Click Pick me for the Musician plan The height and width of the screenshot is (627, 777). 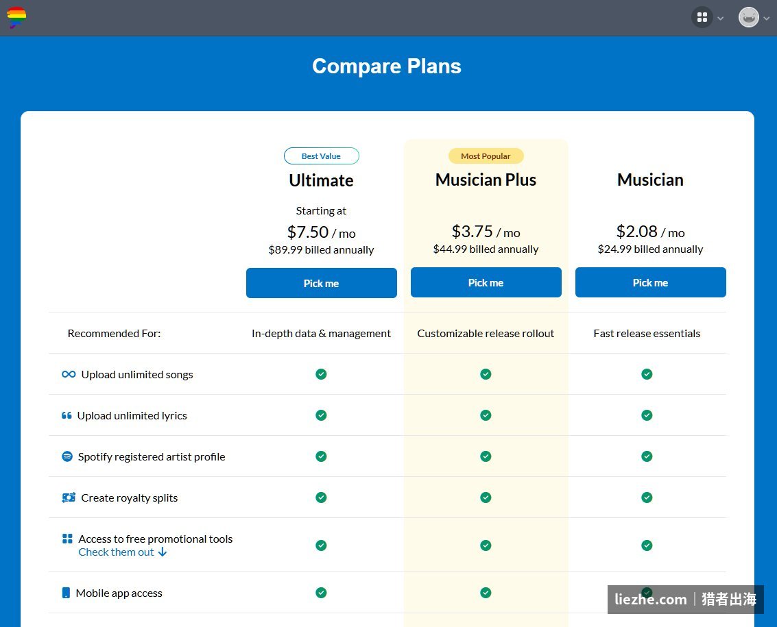pyautogui.click(x=650, y=283)
